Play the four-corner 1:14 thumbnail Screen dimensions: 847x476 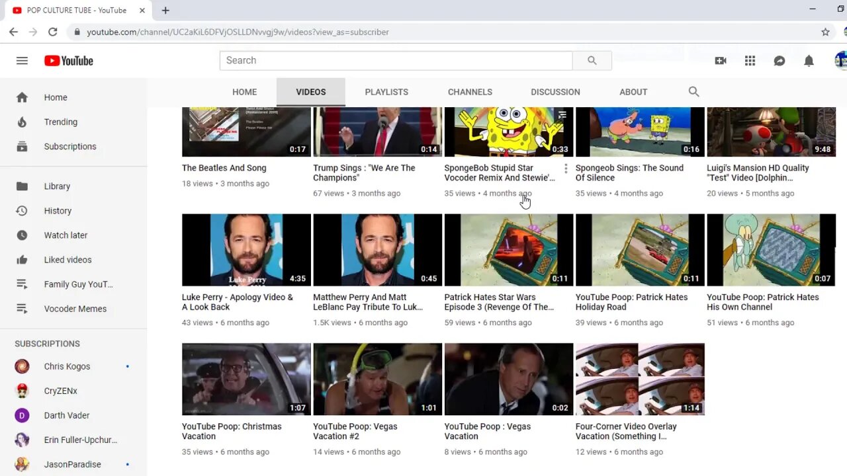tap(640, 379)
